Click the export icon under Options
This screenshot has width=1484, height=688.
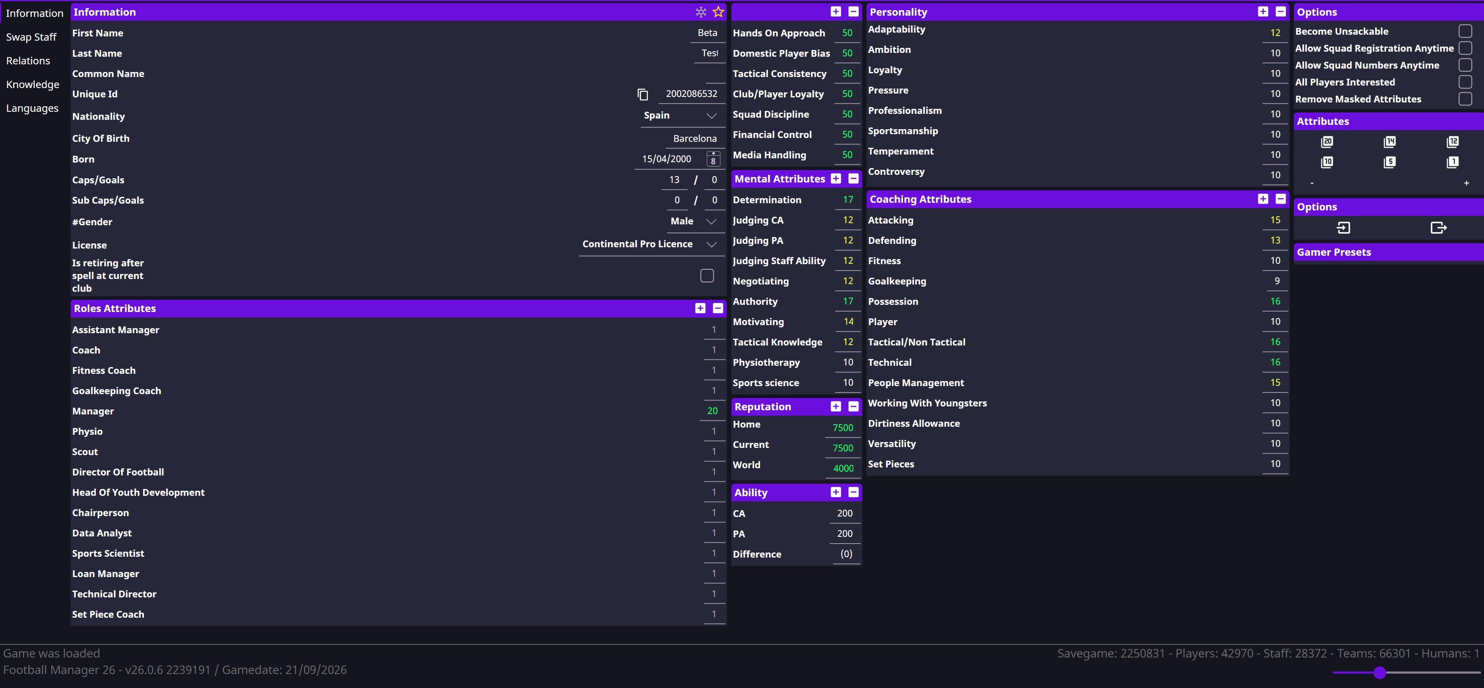1438,228
